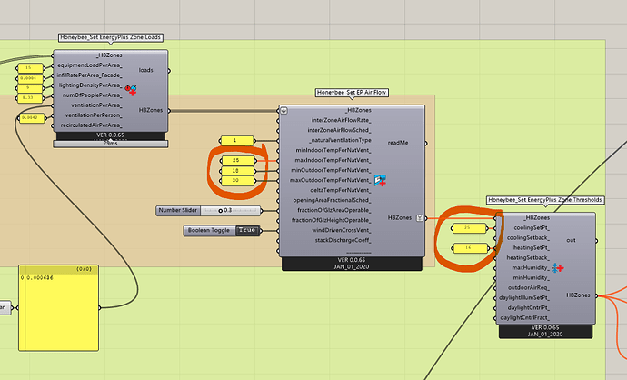Click the Honeybee_Set EnergyPlus Zone Loads name tag

110,37
